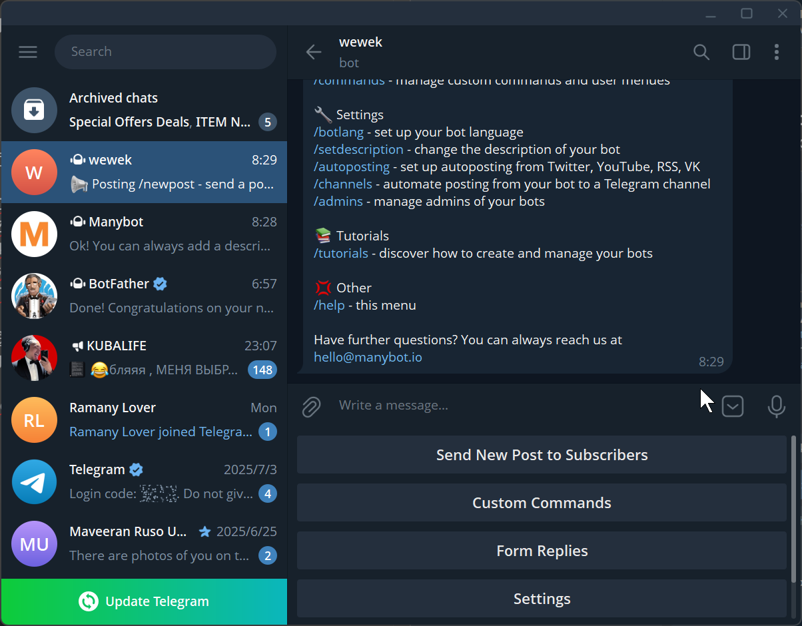Image resolution: width=802 pixels, height=626 pixels.
Task: Open the hamburger main menu
Action: tap(28, 52)
